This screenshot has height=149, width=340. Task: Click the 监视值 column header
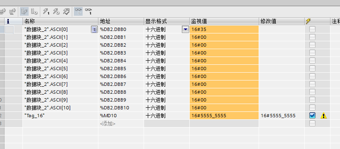pyautogui.click(x=224, y=21)
